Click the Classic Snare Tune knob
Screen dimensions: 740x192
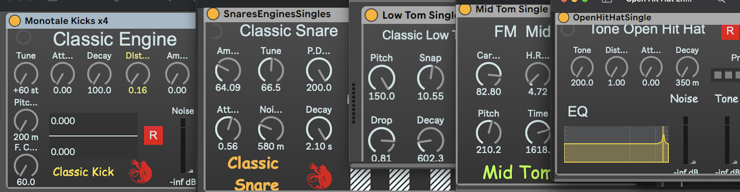[x=271, y=70]
